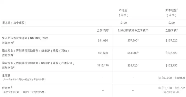Click footnote 6 beside $44,900
186x97 pixels.
tap(138, 52)
